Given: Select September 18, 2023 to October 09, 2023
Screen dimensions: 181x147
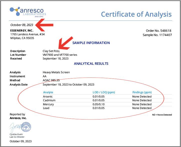Looking at the screenshot, I should click(x=68, y=84).
